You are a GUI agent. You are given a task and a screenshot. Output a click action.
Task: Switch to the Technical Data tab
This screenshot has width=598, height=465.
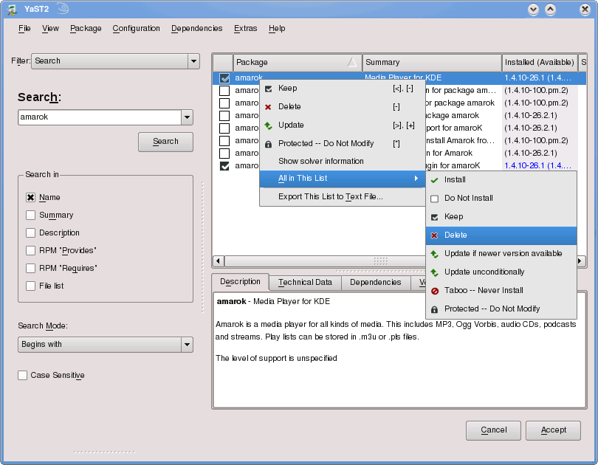[x=305, y=283]
